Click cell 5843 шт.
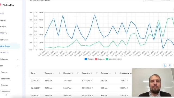 pyautogui.click(x=48, y=81)
